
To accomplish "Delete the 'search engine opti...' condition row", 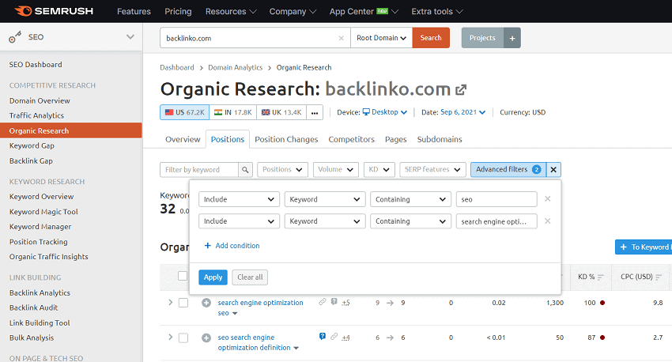I will (x=547, y=221).
